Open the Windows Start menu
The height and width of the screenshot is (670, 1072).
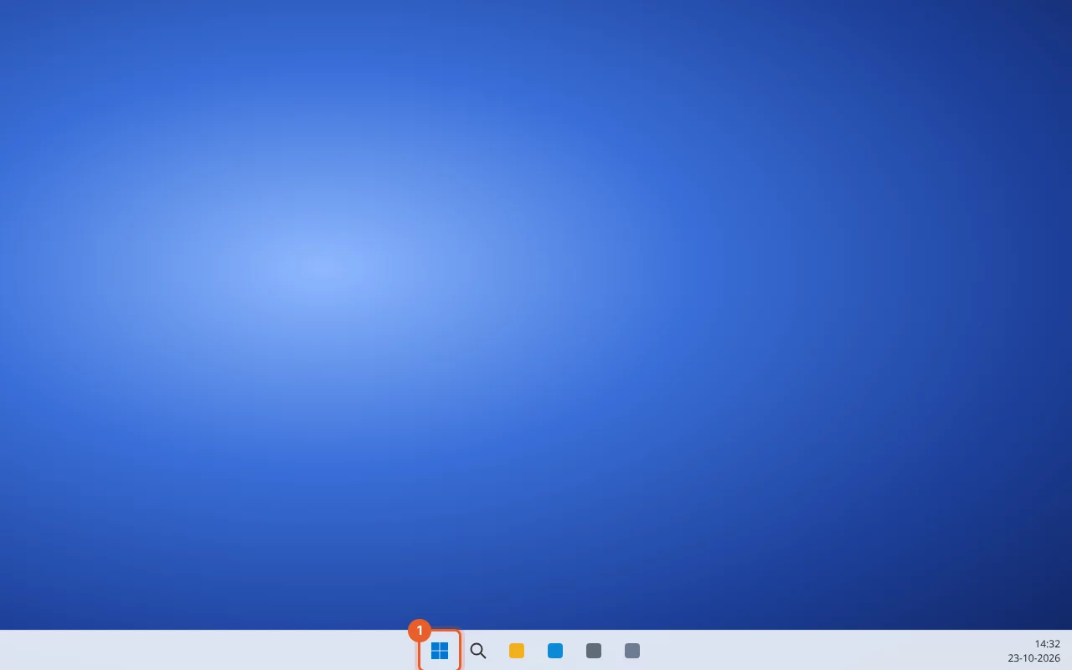coord(440,651)
